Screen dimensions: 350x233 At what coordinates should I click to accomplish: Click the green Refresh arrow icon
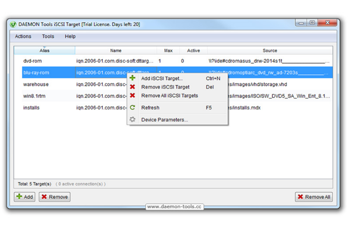tap(133, 108)
